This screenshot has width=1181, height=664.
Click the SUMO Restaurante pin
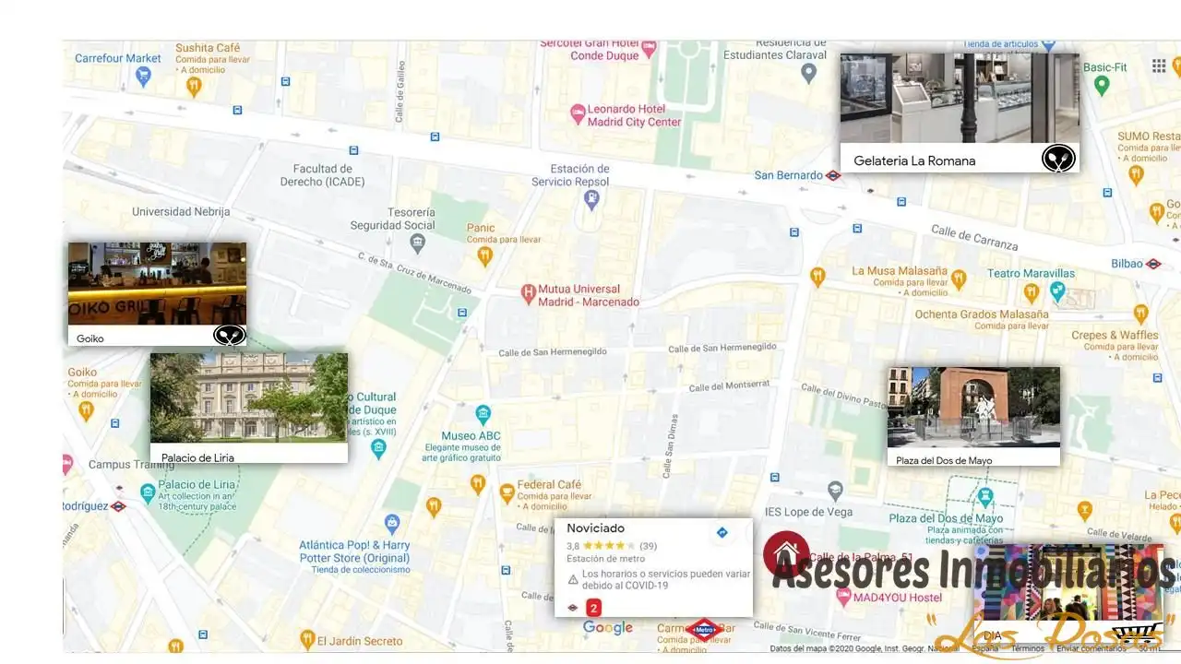click(1136, 174)
